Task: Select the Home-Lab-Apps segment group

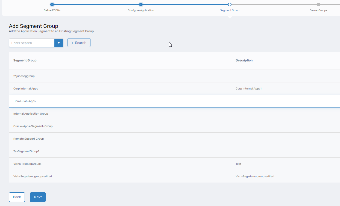Action: [25, 101]
